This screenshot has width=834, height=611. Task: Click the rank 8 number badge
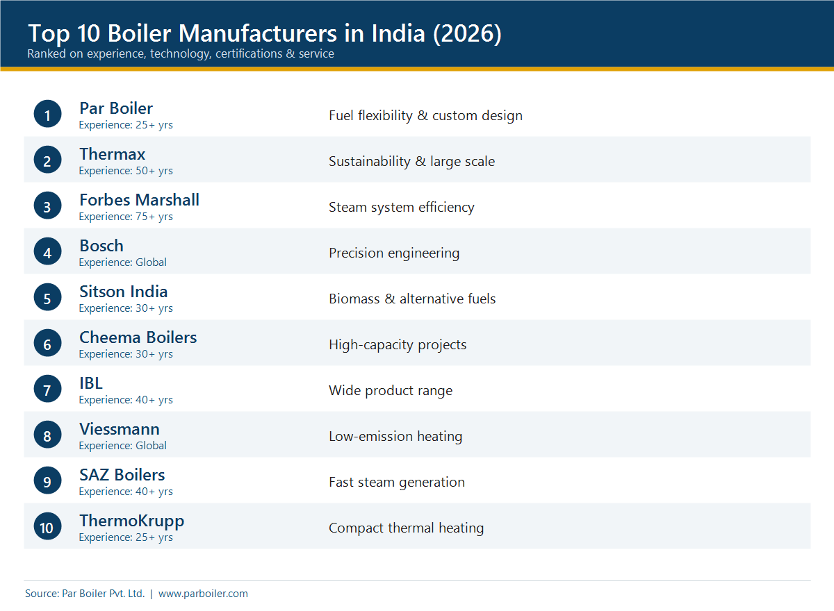(47, 435)
